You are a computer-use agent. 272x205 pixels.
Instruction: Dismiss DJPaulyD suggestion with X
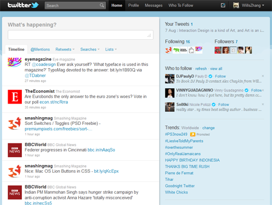click(263, 76)
